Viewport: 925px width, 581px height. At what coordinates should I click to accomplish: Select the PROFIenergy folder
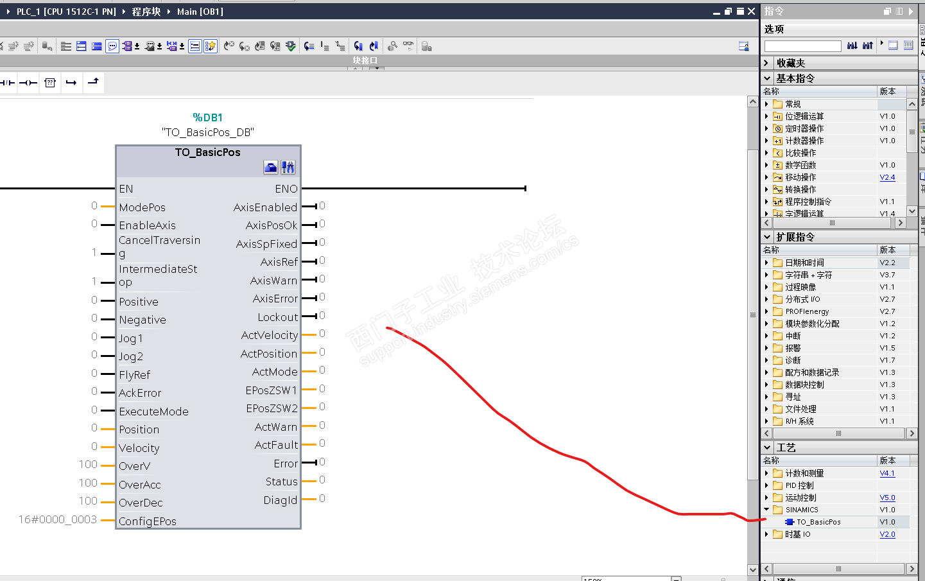click(807, 311)
